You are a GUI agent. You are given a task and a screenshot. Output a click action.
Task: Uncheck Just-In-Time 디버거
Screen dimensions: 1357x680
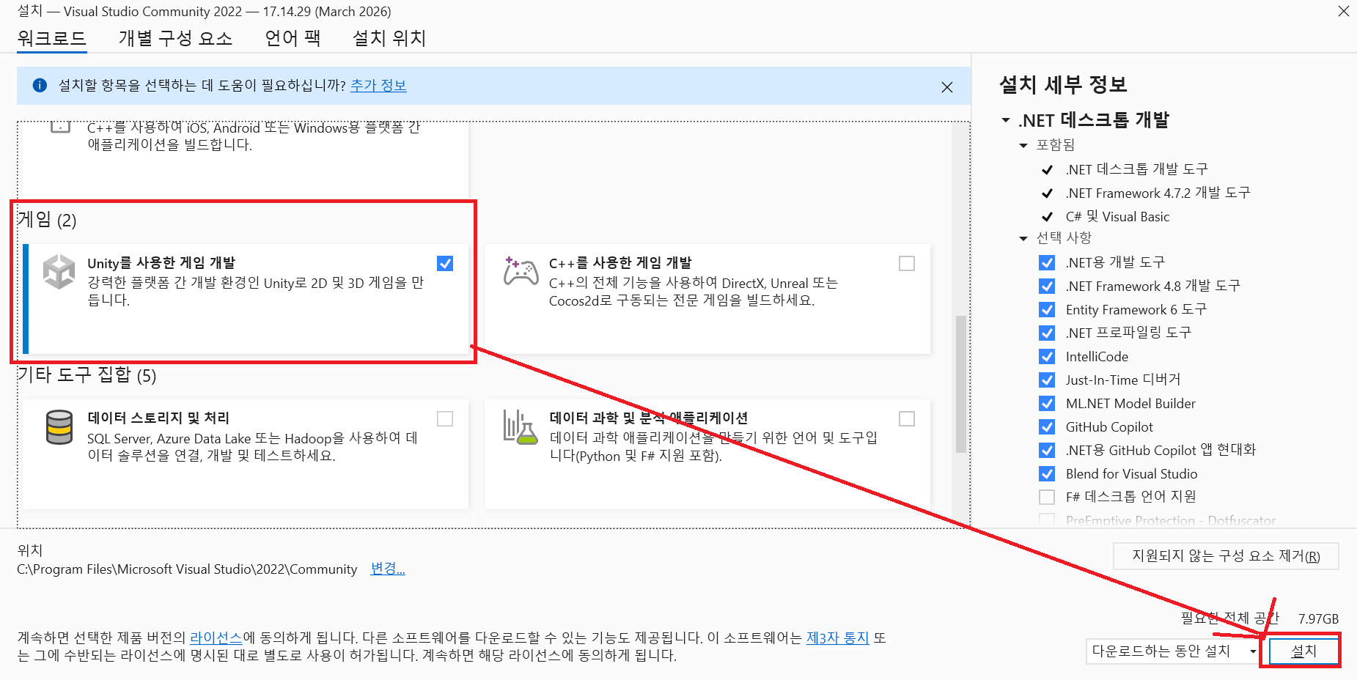pyautogui.click(x=1047, y=380)
